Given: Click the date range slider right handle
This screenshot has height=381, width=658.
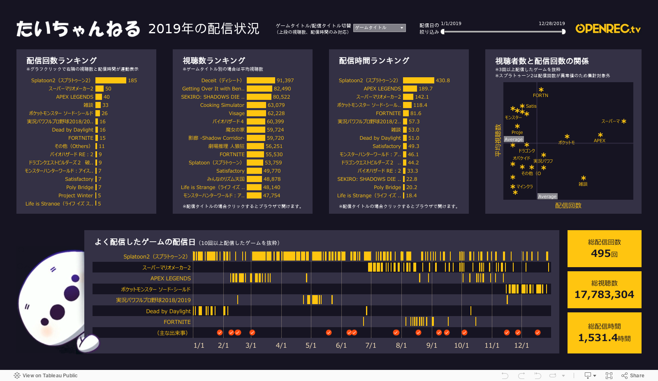Looking at the screenshot, I should tap(563, 32).
